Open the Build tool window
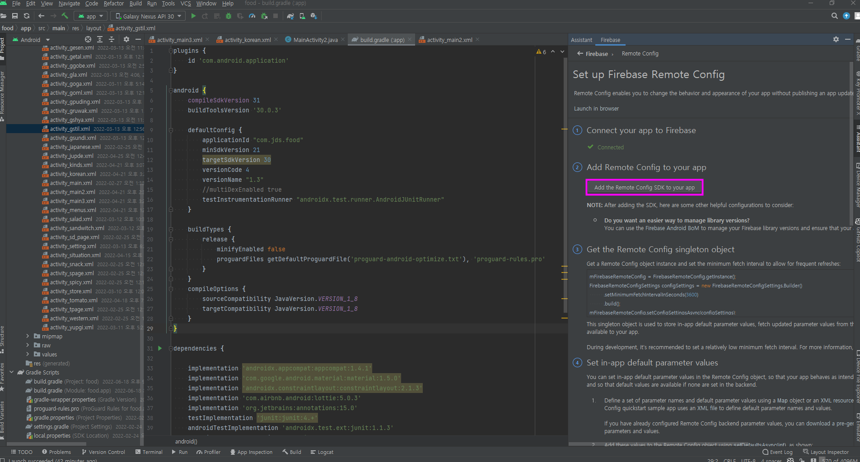Image resolution: width=860 pixels, height=462 pixels. 292,452
